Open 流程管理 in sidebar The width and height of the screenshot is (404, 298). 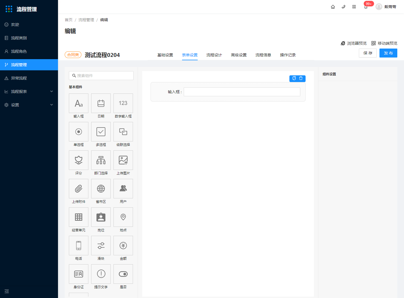[x=29, y=65]
